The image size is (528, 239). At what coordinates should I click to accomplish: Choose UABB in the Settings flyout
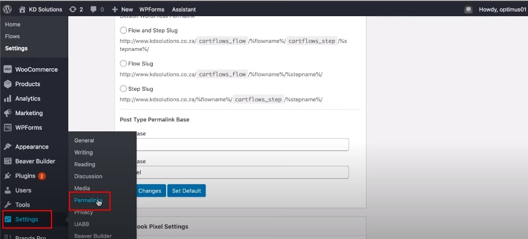pos(82,224)
